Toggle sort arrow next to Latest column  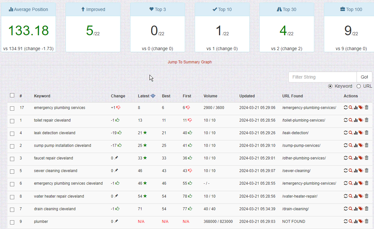pyautogui.click(x=153, y=96)
